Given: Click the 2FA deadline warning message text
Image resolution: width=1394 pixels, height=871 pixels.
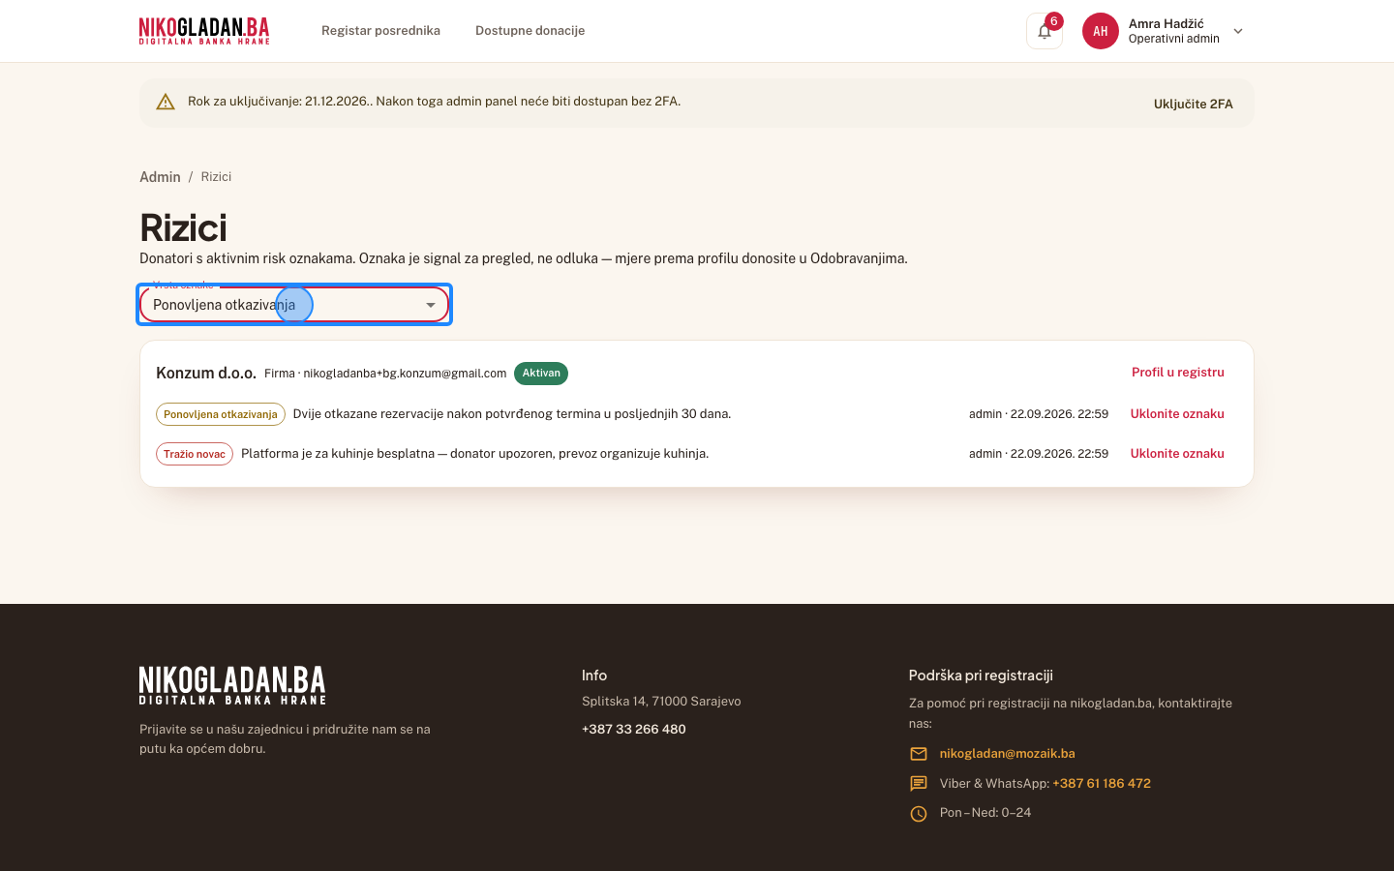Looking at the screenshot, I should tap(434, 102).
